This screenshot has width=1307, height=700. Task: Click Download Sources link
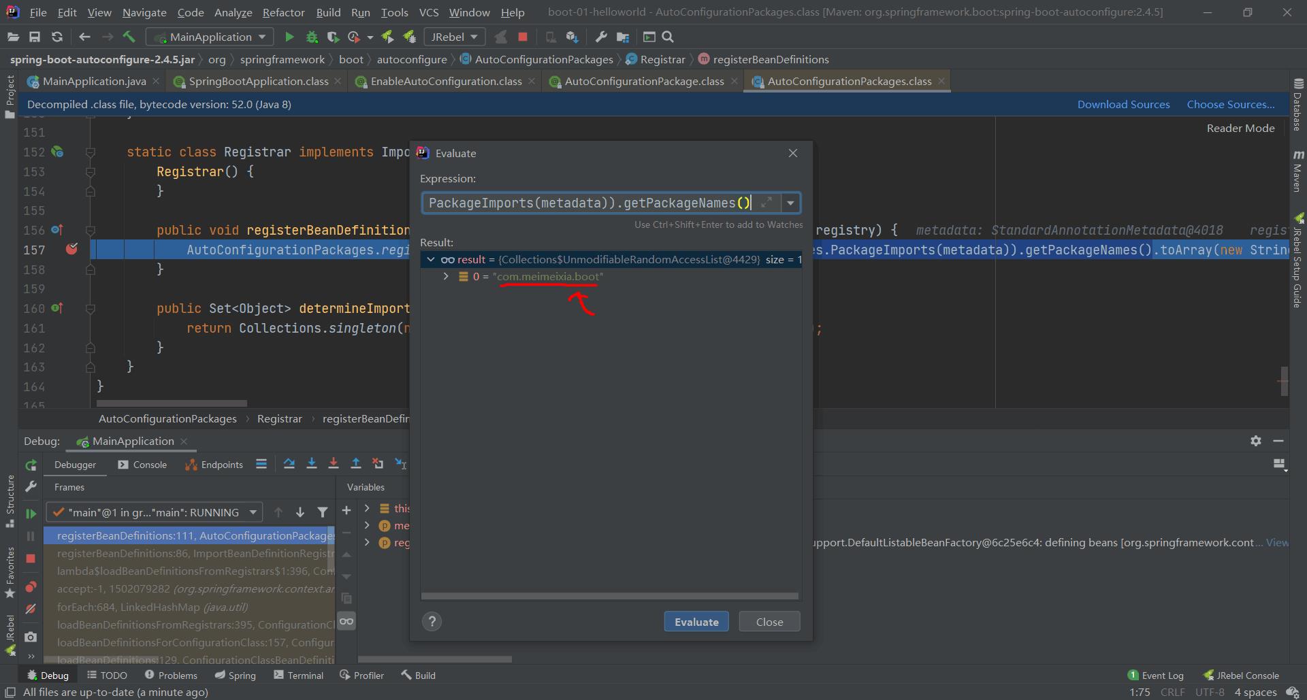[x=1123, y=104]
